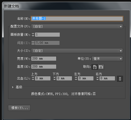Decrease artboard count with down arrow
Image resolution: width=131 pixels, height=120 pixels.
(33, 36)
